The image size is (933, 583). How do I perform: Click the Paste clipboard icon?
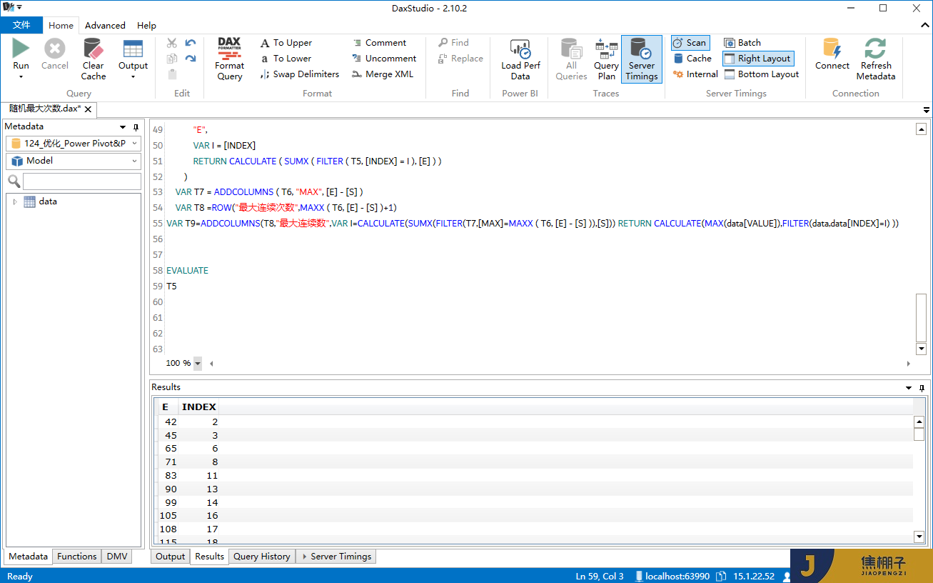coord(171,74)
